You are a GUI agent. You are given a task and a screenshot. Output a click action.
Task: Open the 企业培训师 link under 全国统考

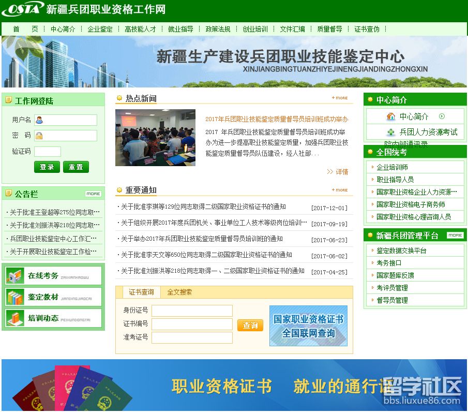pyautogui.click(x=392, y=168)
